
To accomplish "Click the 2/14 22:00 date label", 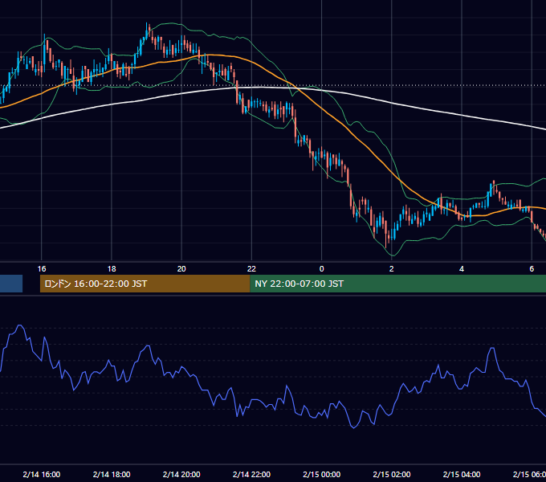I will [251, 474].
